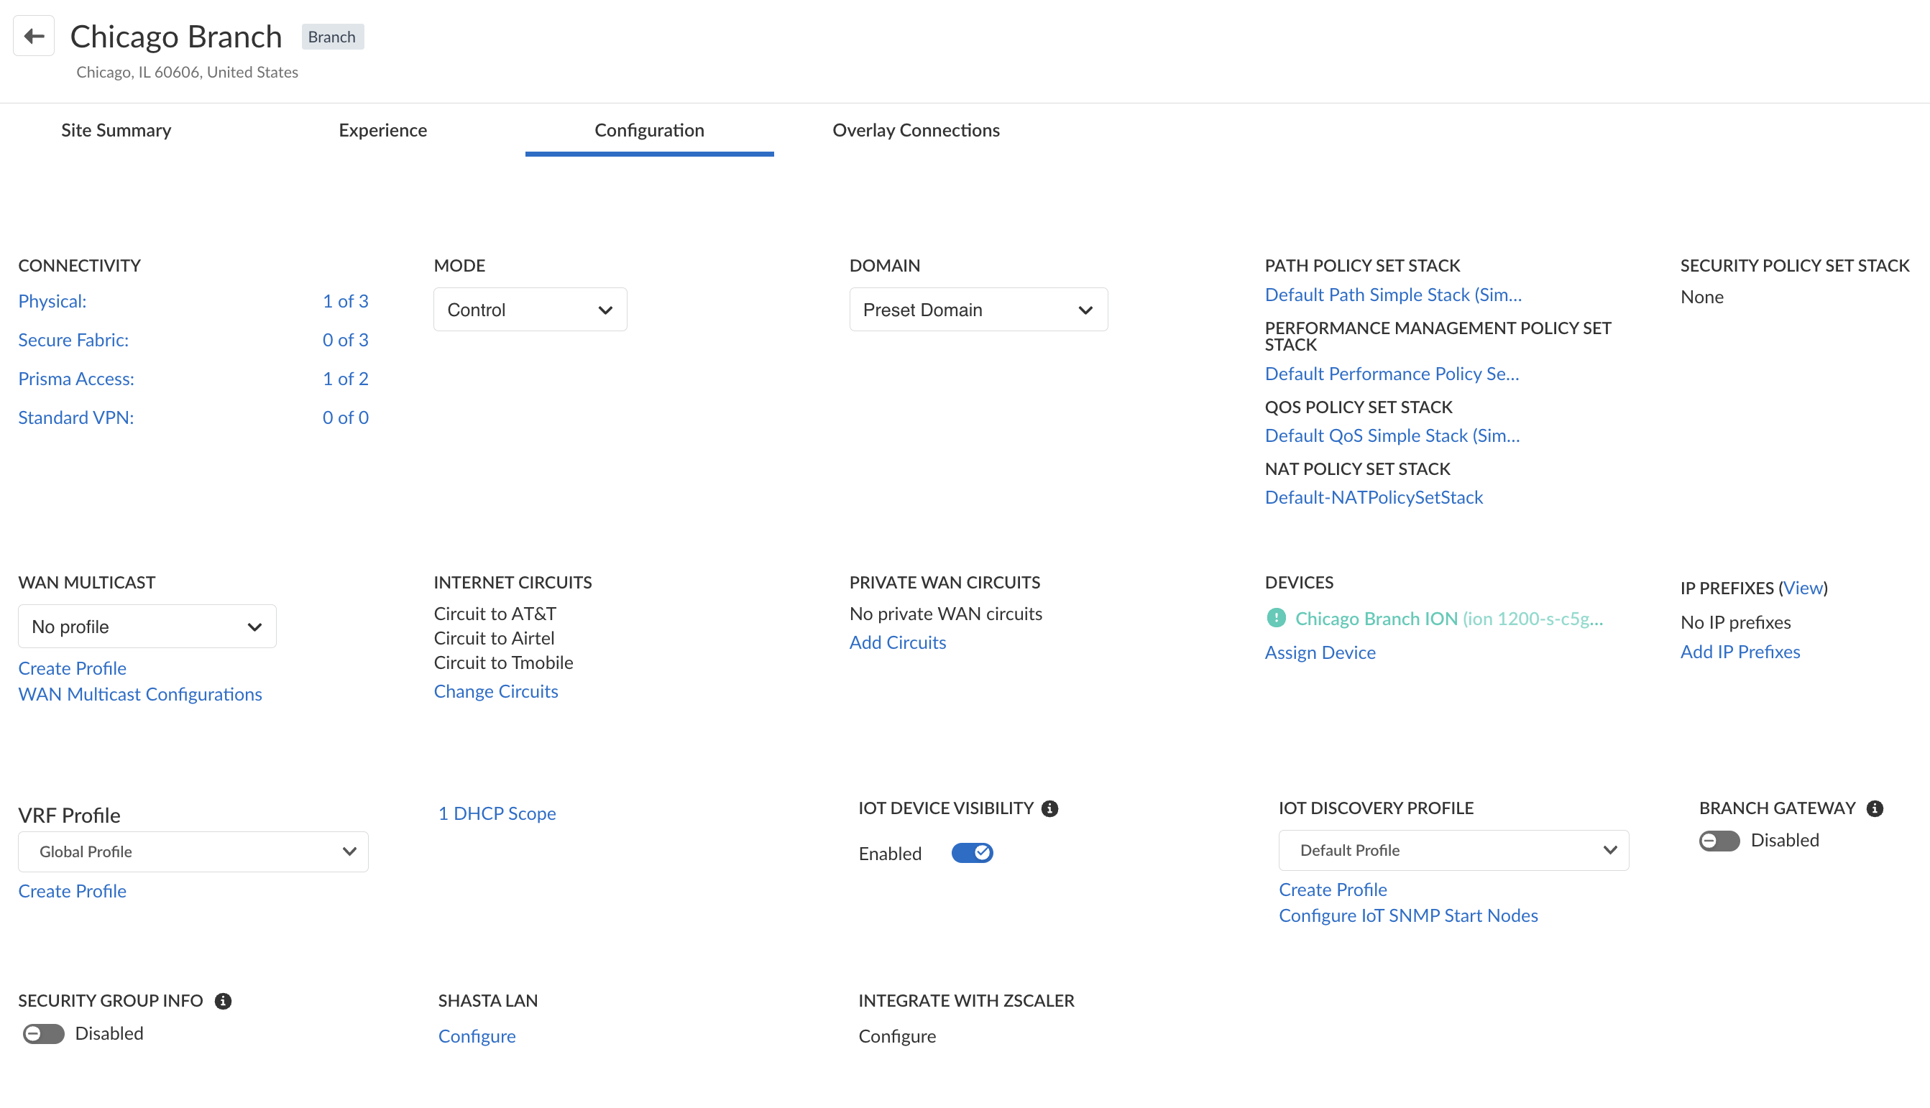1930x1108 pixels.
Task: Click device alert status icon
Action: click(x=1275, y=618)
